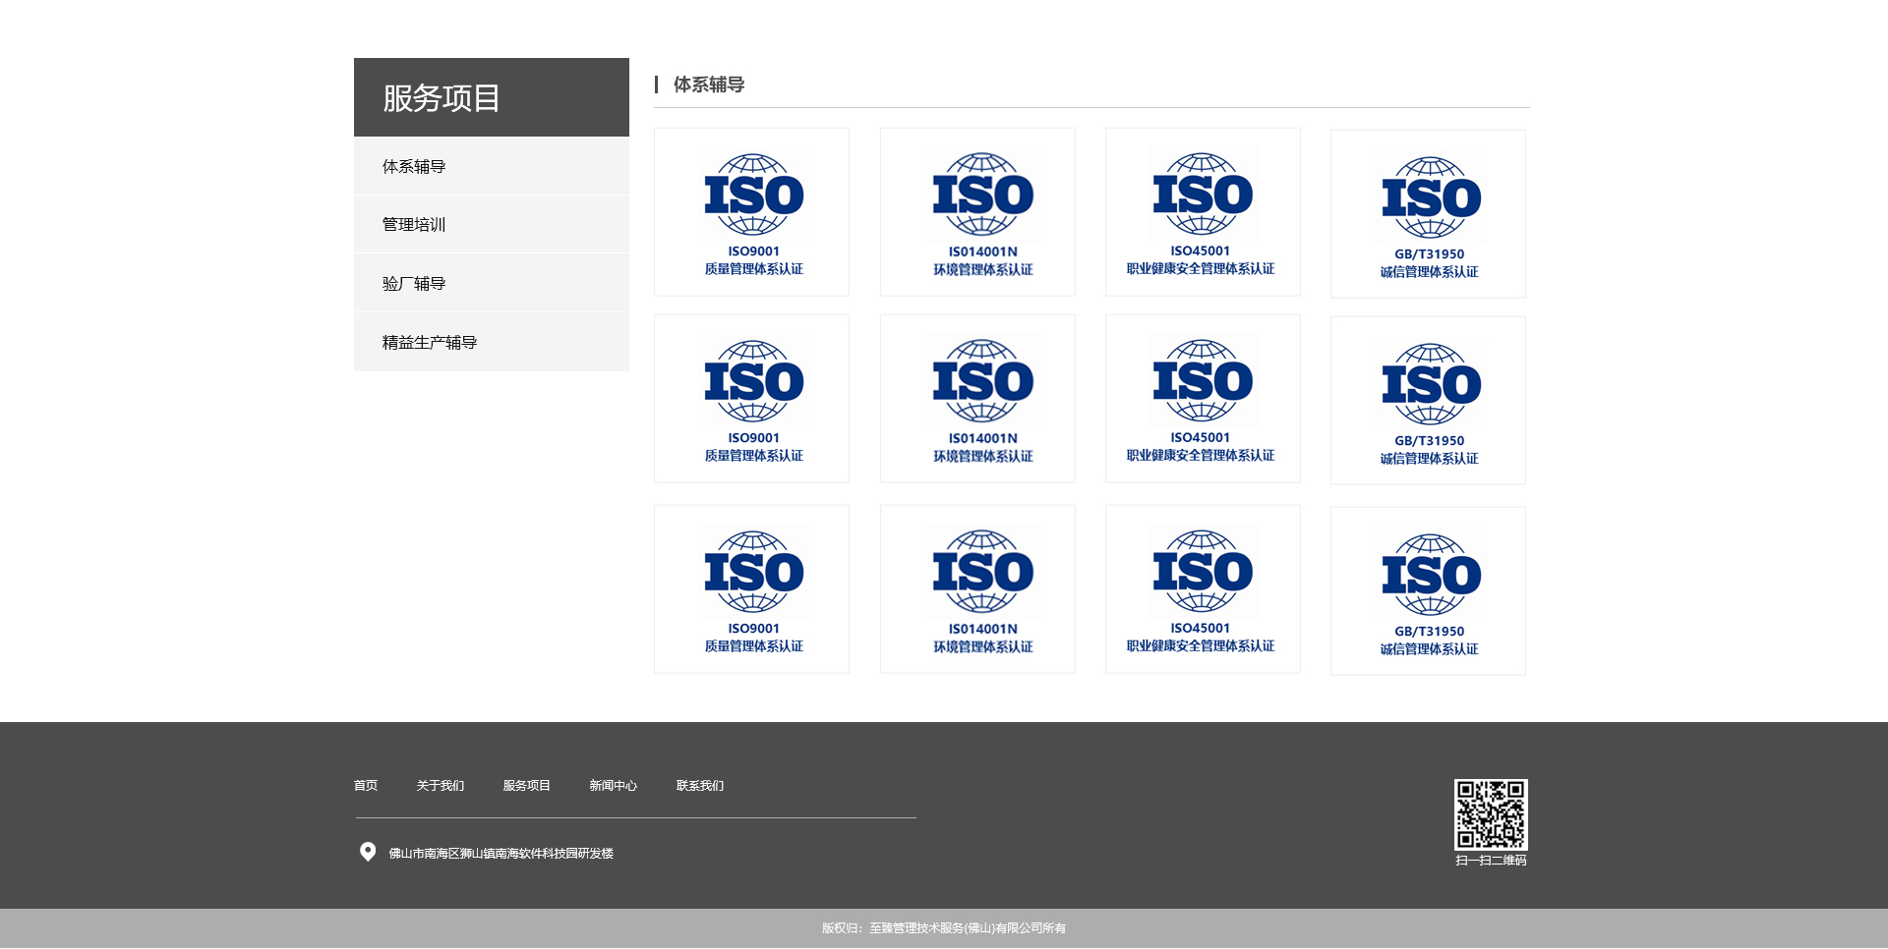1888x949 pixels.
Task: Click the 联系我们 footer link
Action: (x=699, y=786)
